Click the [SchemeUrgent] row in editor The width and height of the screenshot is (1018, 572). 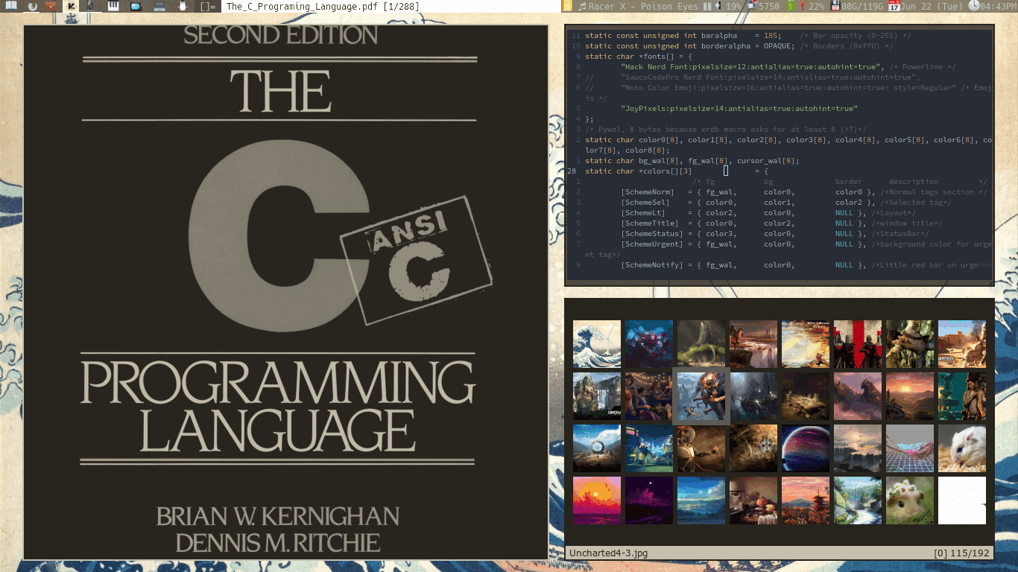point(806,244)
